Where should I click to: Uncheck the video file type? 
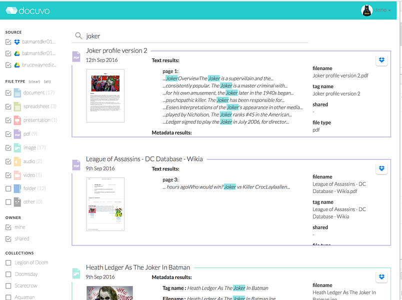point(8,175)
